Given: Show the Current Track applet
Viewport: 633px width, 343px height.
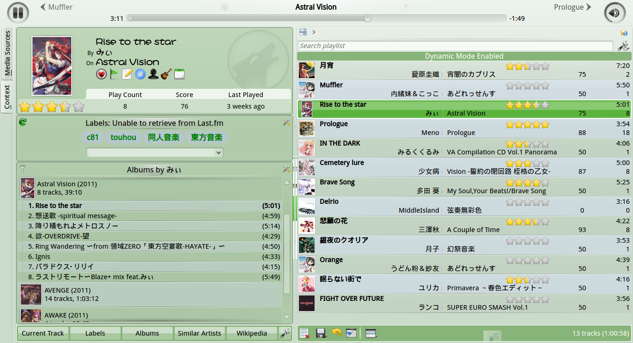Looking at the screenshot, I should [x=43, y=333].
